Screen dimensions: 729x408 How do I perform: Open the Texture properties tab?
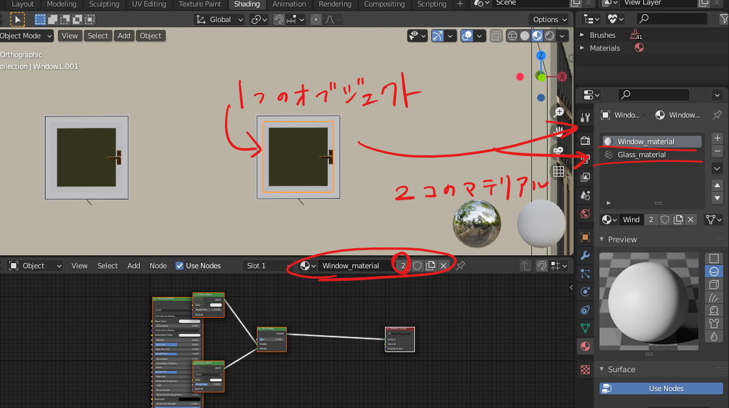585,370
